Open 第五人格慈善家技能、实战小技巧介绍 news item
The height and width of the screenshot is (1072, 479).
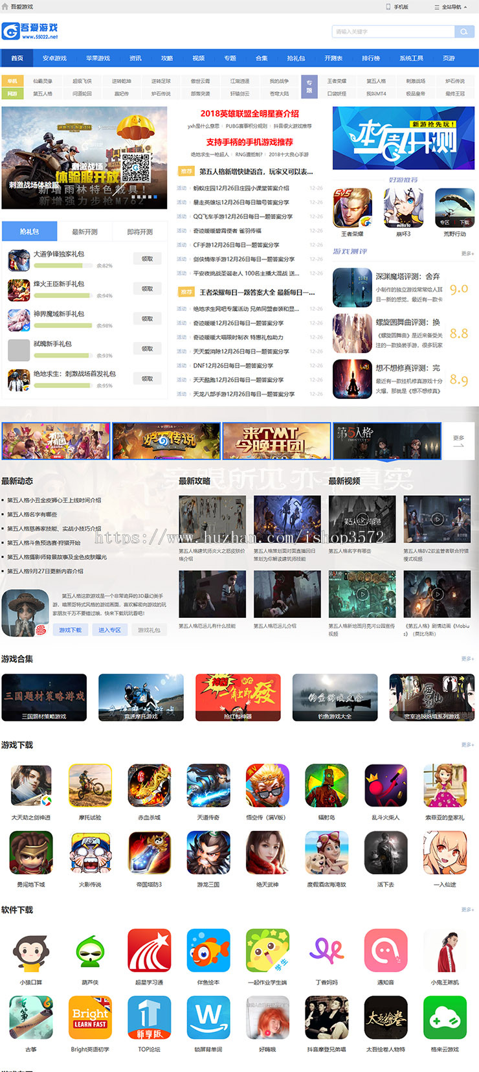tap(54, 529)
